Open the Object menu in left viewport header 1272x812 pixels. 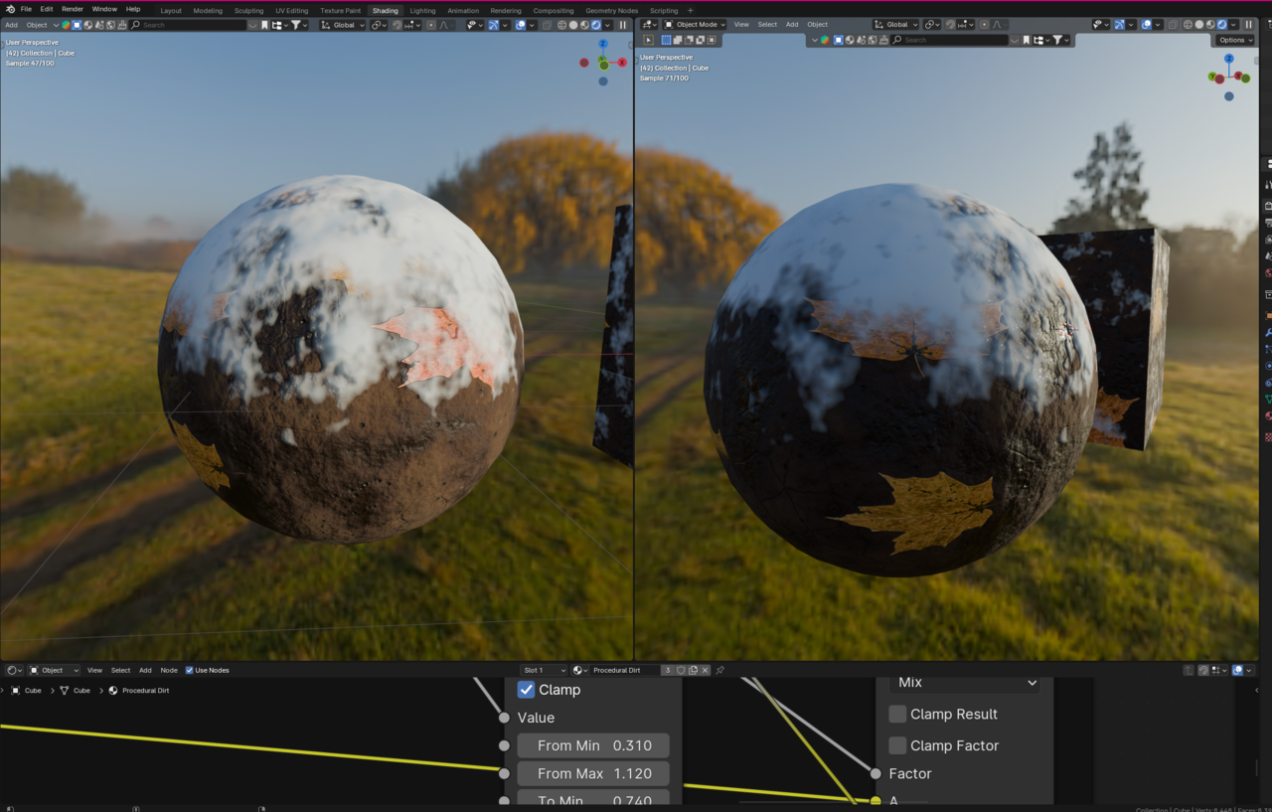[37, 25]
